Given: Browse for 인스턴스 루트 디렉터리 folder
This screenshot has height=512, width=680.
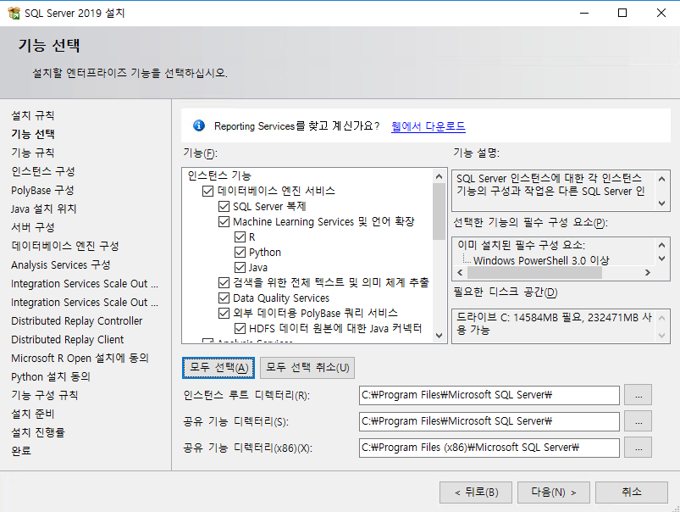Looking at the screenshot, I should coord(638,395).
